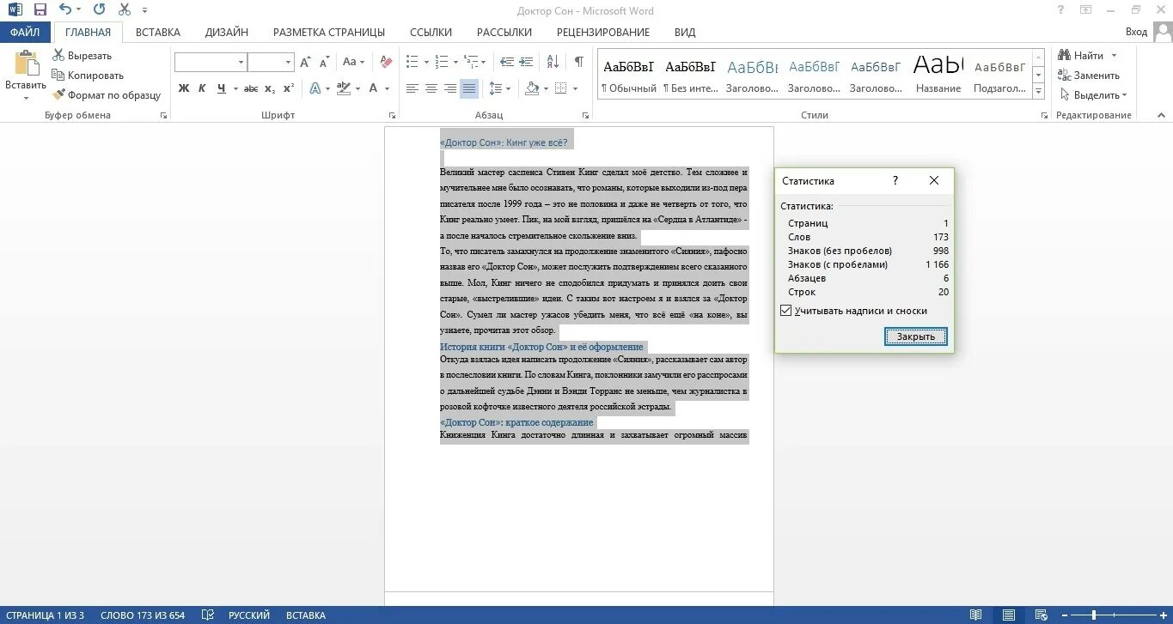Apply the Название style
The image size is (1173, 624).
[938, 76]
